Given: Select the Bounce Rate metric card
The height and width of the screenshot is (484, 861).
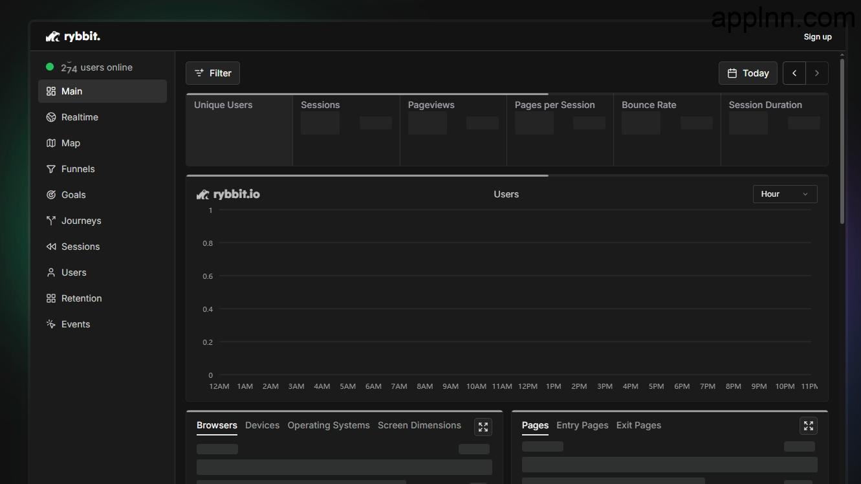Looking at the screenshot, I should 667,130.
